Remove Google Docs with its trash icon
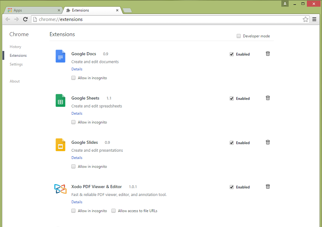The height and width of the screenshot is (227, 322). (268, 54)
